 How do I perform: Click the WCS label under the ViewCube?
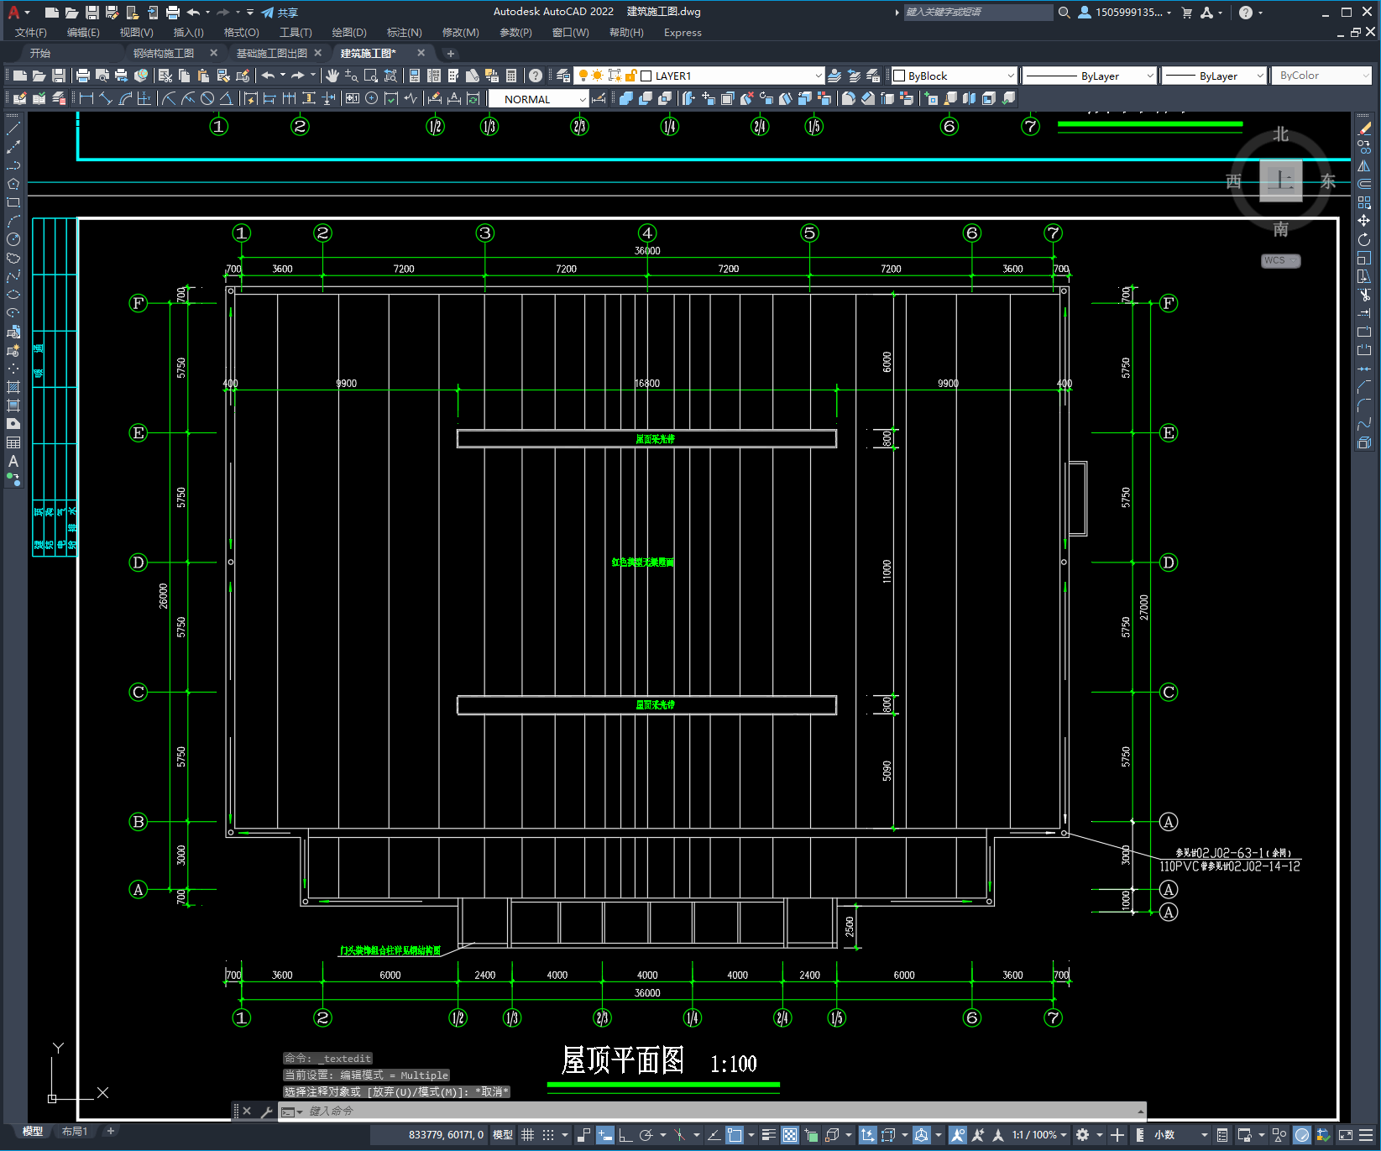point(1279,260)
